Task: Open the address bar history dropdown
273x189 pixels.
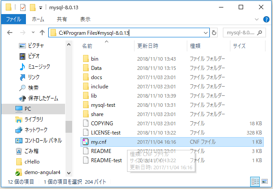Action: (206, 33)
